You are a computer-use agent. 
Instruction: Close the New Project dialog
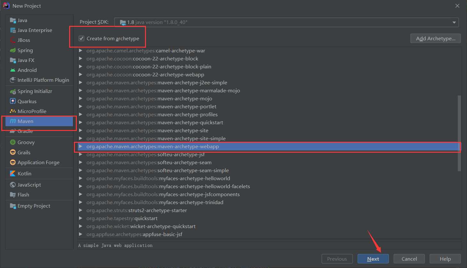point(457,6)
